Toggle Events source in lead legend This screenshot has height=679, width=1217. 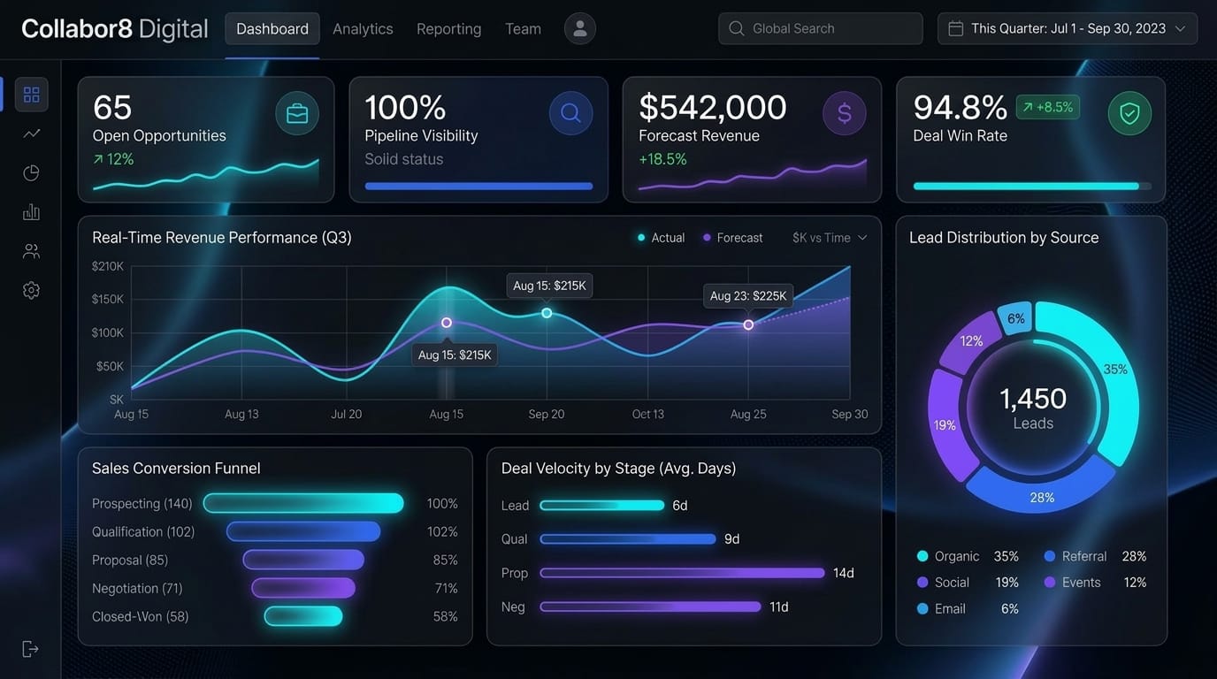coord(1095,583)
